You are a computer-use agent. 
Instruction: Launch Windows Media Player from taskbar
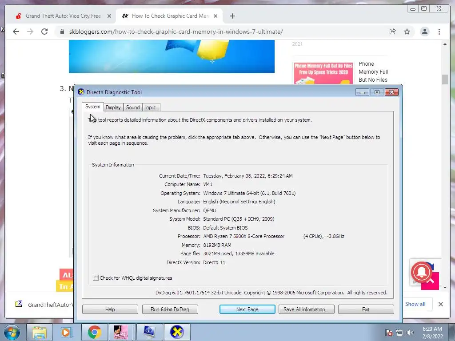pyautogui.click(x=67, y=332)
